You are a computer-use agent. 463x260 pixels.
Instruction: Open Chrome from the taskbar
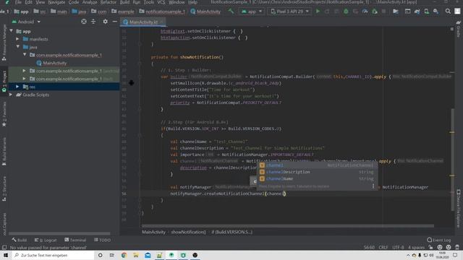coord(124,255)
